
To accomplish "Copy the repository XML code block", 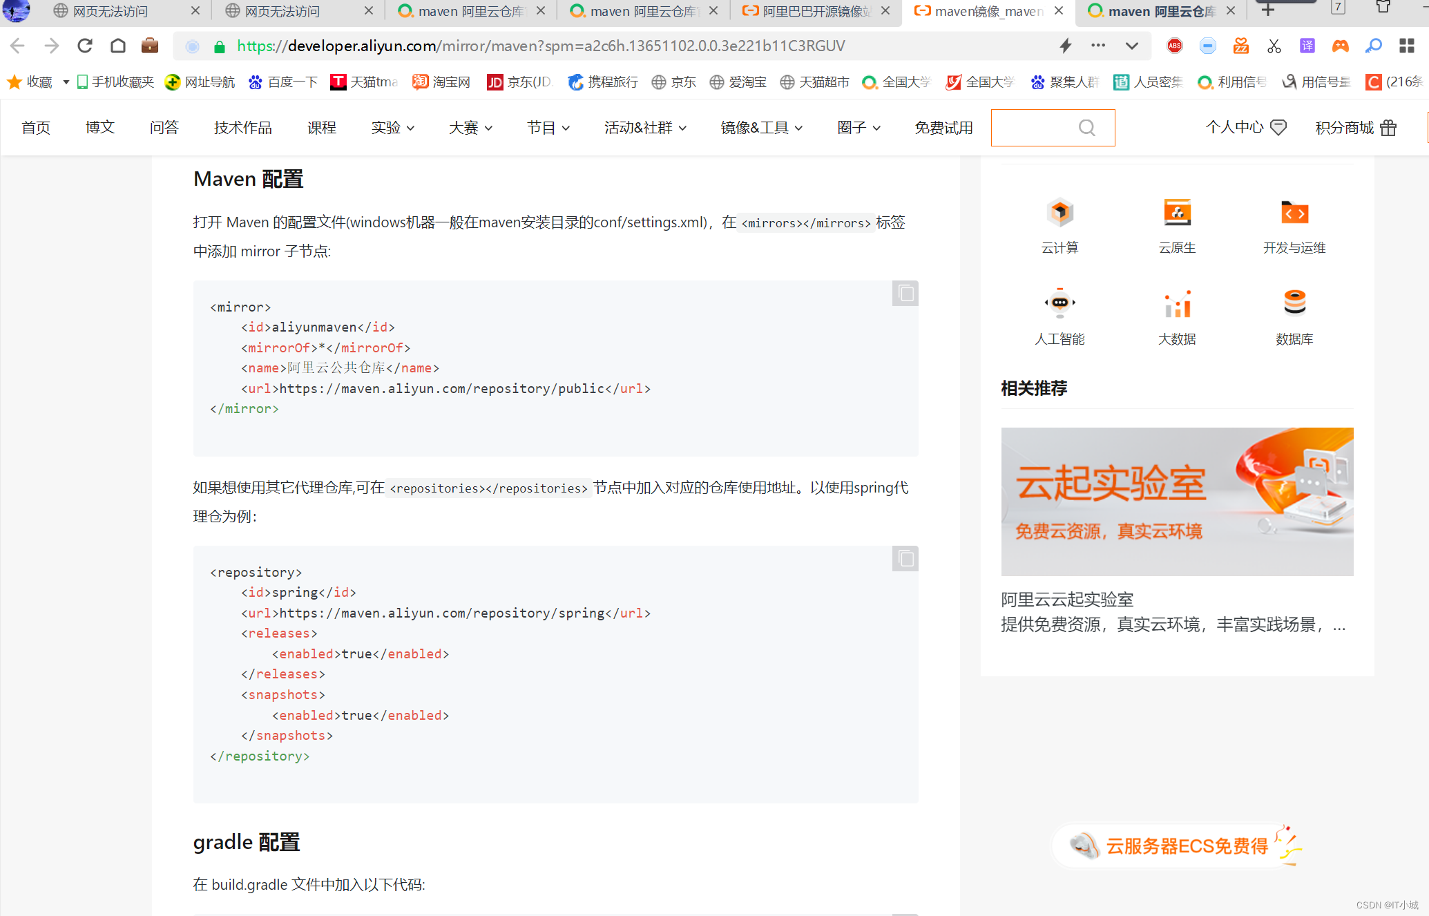I will 905,559.
